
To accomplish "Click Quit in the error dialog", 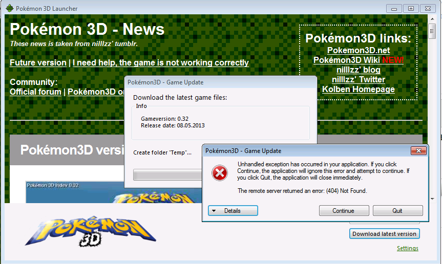I will [398, 210].
